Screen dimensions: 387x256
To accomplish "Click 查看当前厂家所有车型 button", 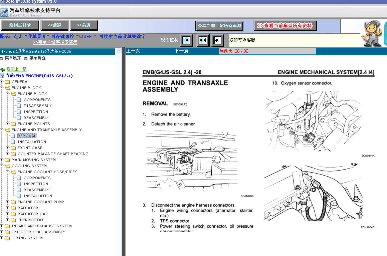I will pyautogui.click(x=219, y=26).
